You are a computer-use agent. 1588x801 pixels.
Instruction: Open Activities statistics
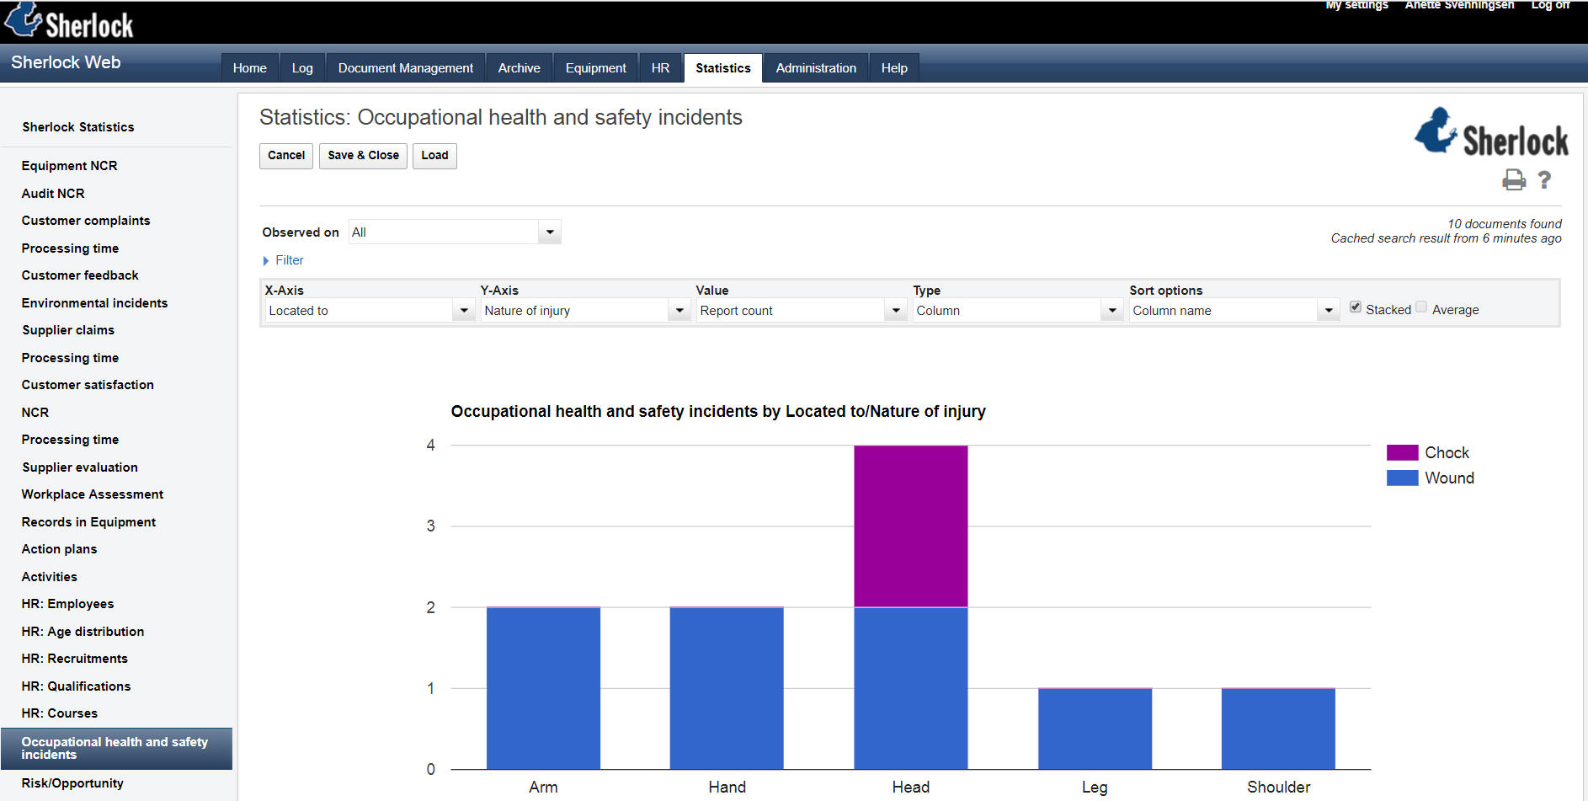tap(50, 577)
